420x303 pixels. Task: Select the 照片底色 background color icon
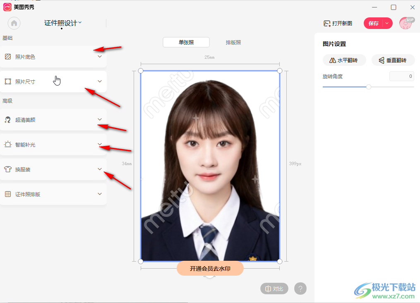coord(7,56)
